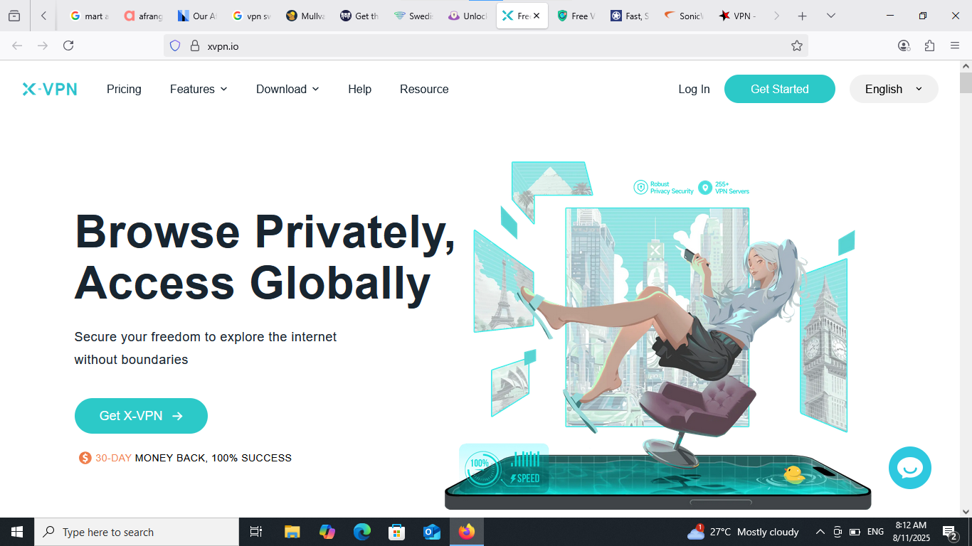
Task: Reload the current page
Action: click(68, 45)
